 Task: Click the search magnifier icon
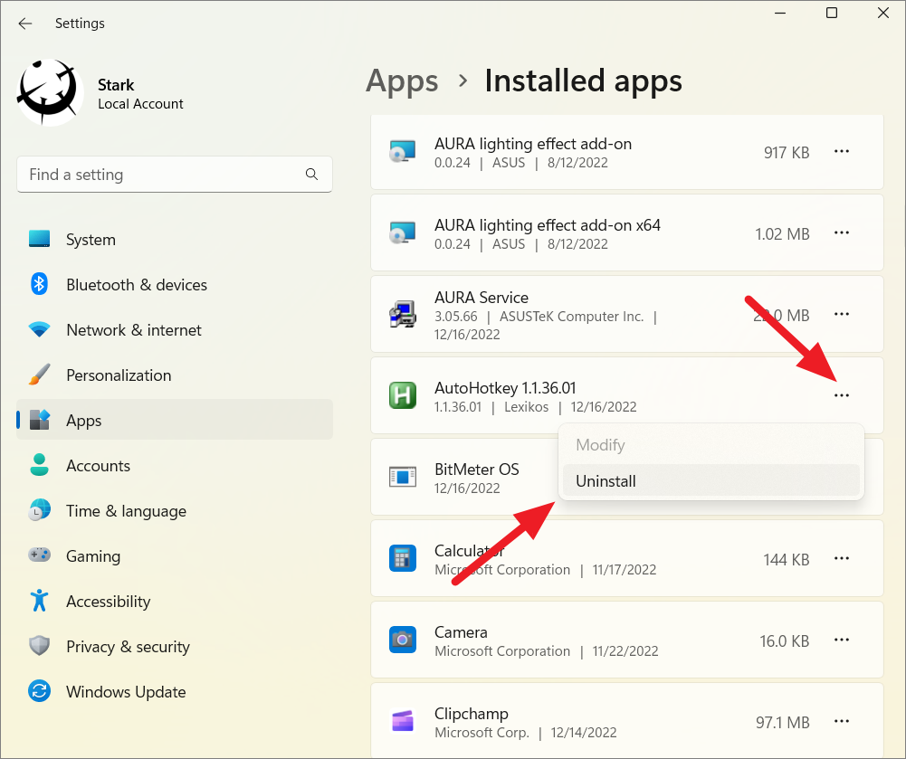point(311,174)
